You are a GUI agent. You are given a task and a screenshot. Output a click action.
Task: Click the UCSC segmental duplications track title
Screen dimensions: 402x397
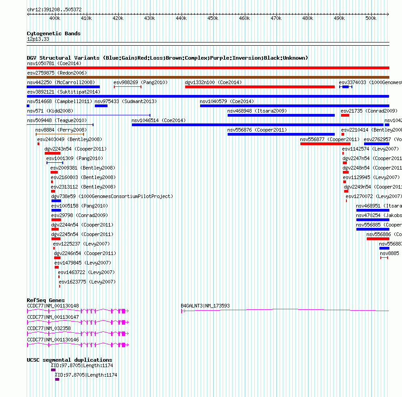70,360
